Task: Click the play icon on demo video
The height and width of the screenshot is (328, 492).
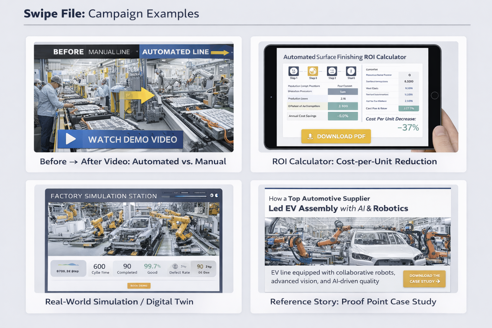Action: pyautogui.click(x=70, y=139)
